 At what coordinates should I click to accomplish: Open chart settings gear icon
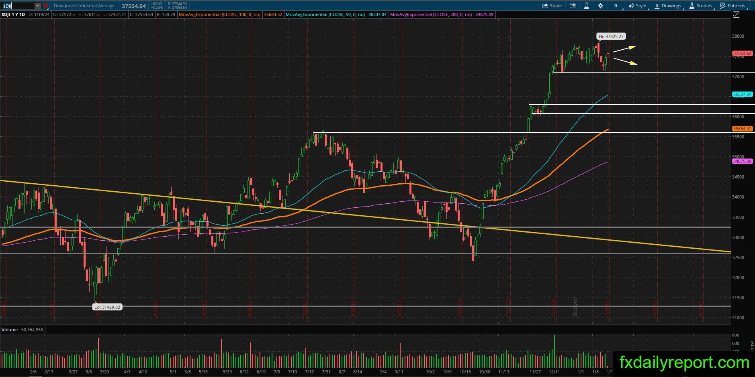point(600,6)
